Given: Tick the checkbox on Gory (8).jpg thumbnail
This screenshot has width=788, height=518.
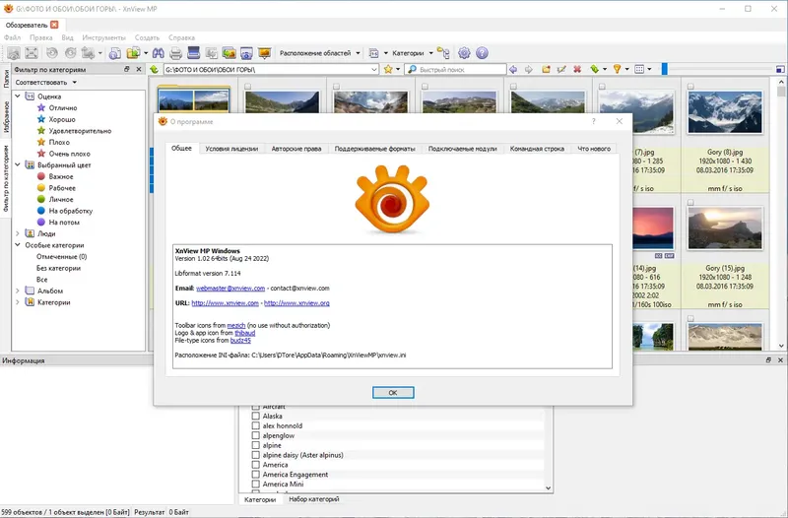Looking at the screenshot, I should tap(691, 87).
